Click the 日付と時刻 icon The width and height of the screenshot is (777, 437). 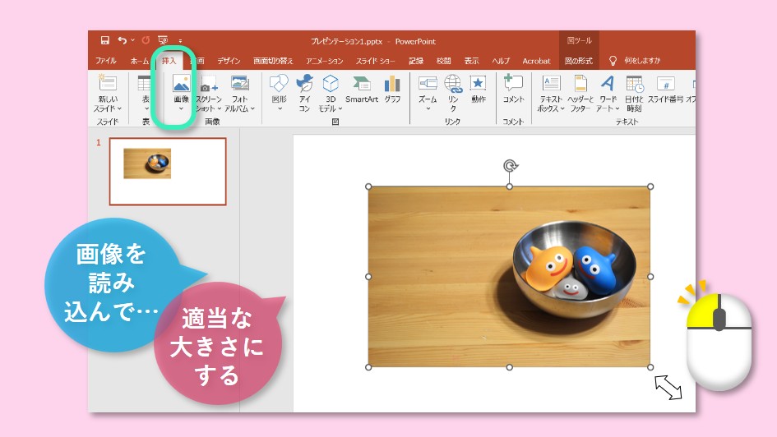tap(634, 84)
